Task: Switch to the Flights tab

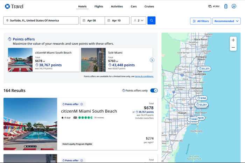Action: pyautogui.click(x=99, y=6)
